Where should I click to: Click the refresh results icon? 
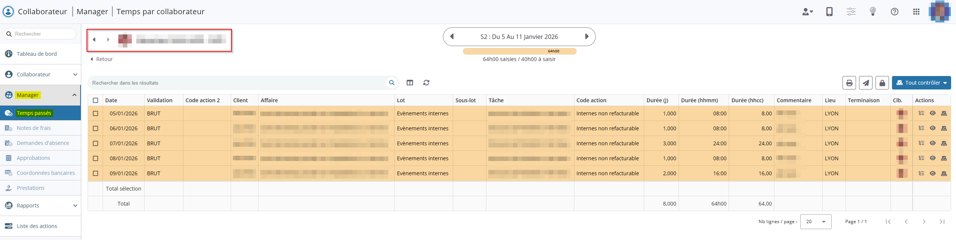click(426, 83)
